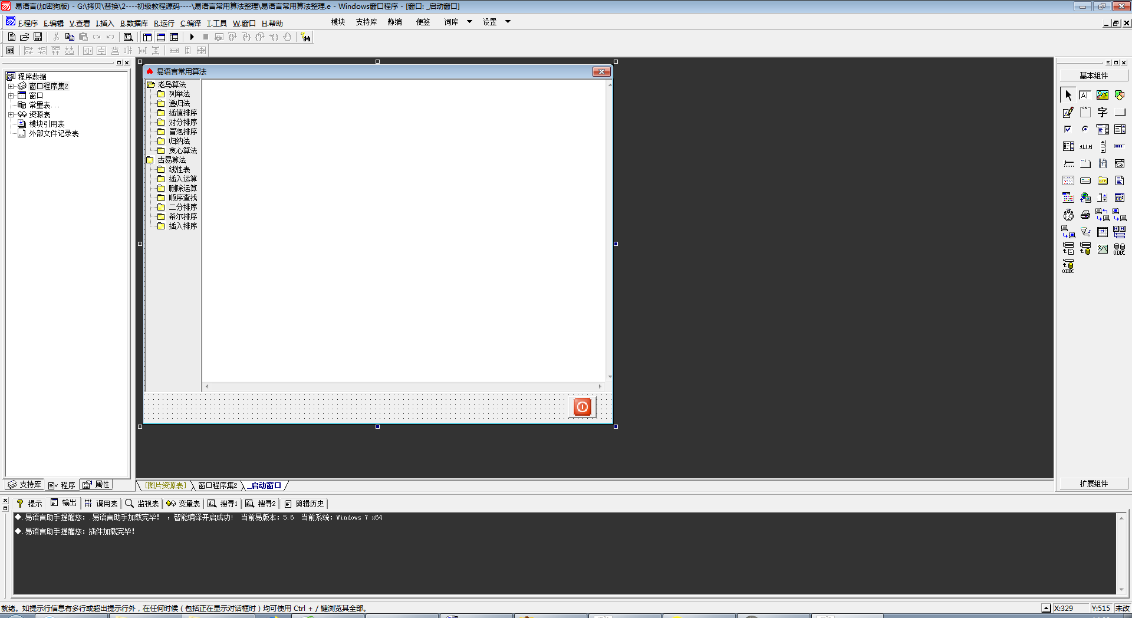Open the T.工具 menu
Screen dimensions: 1132x618
[x=216, y=23]
